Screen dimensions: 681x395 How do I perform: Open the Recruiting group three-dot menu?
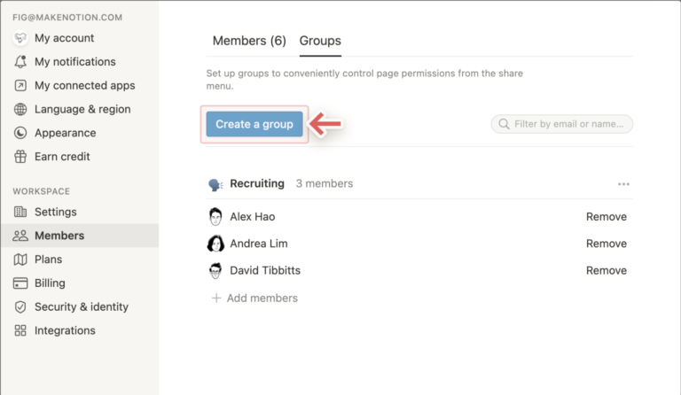623,184
